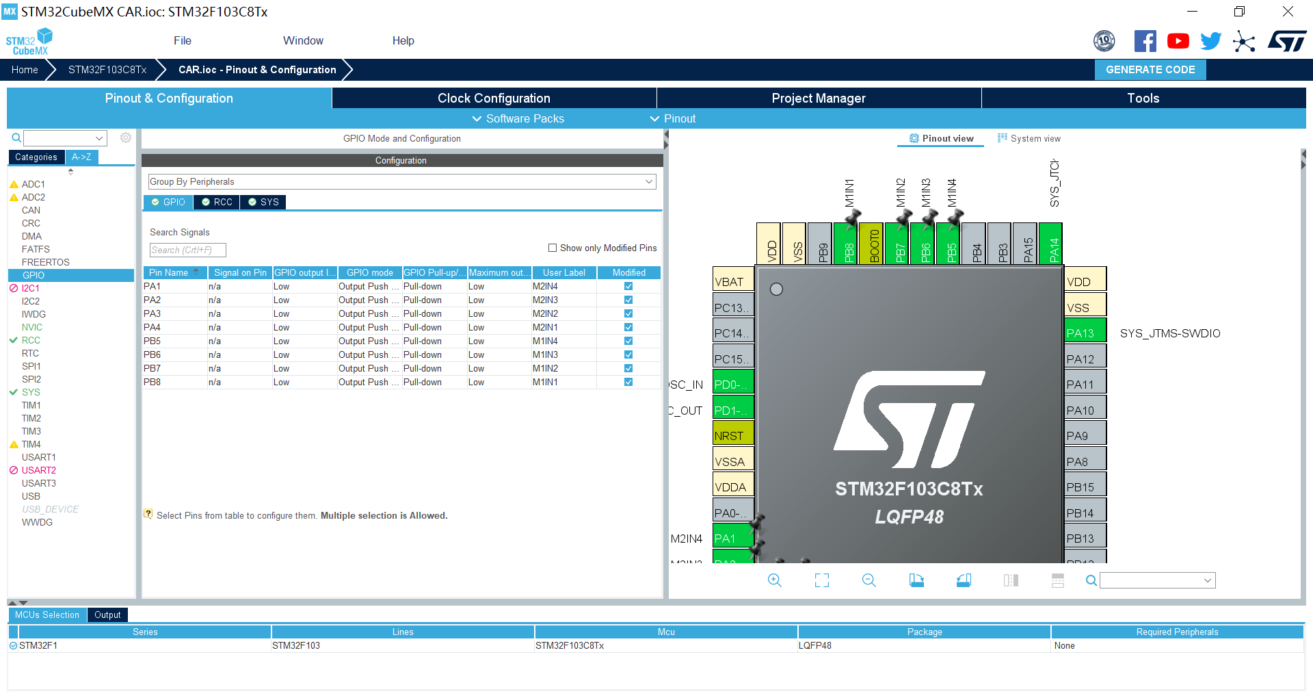Toggle the Modified checkbox for PA2
This screenshot has width=1313, height=698.
pos(628,300)
